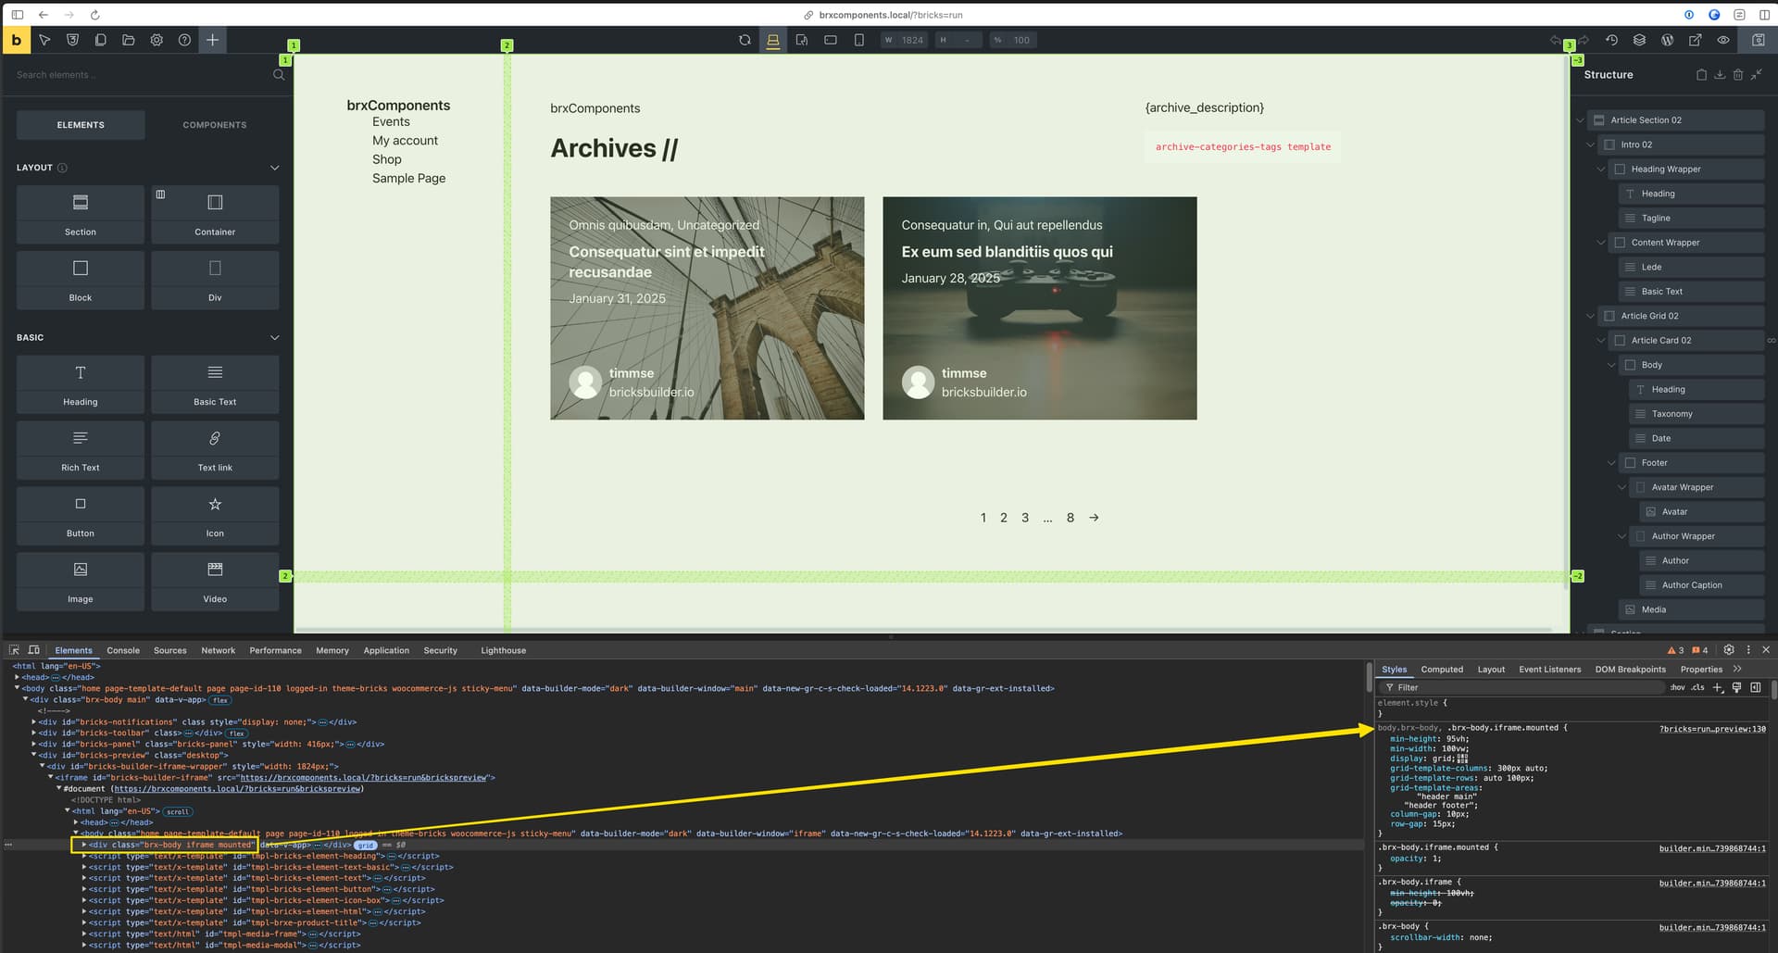Open the Console tab in DevTools

123,650
